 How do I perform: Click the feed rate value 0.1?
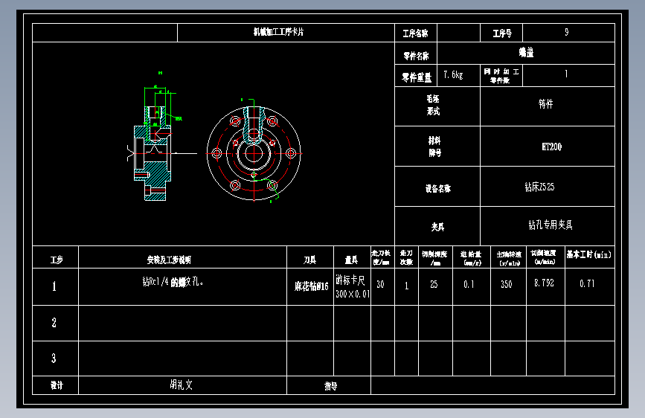tap(469, 284)
